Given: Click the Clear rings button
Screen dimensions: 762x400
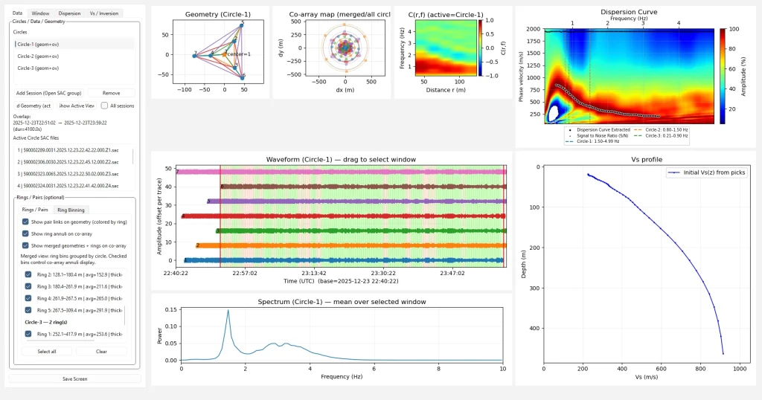Looking at the screenshot, I should click(101, 351).
